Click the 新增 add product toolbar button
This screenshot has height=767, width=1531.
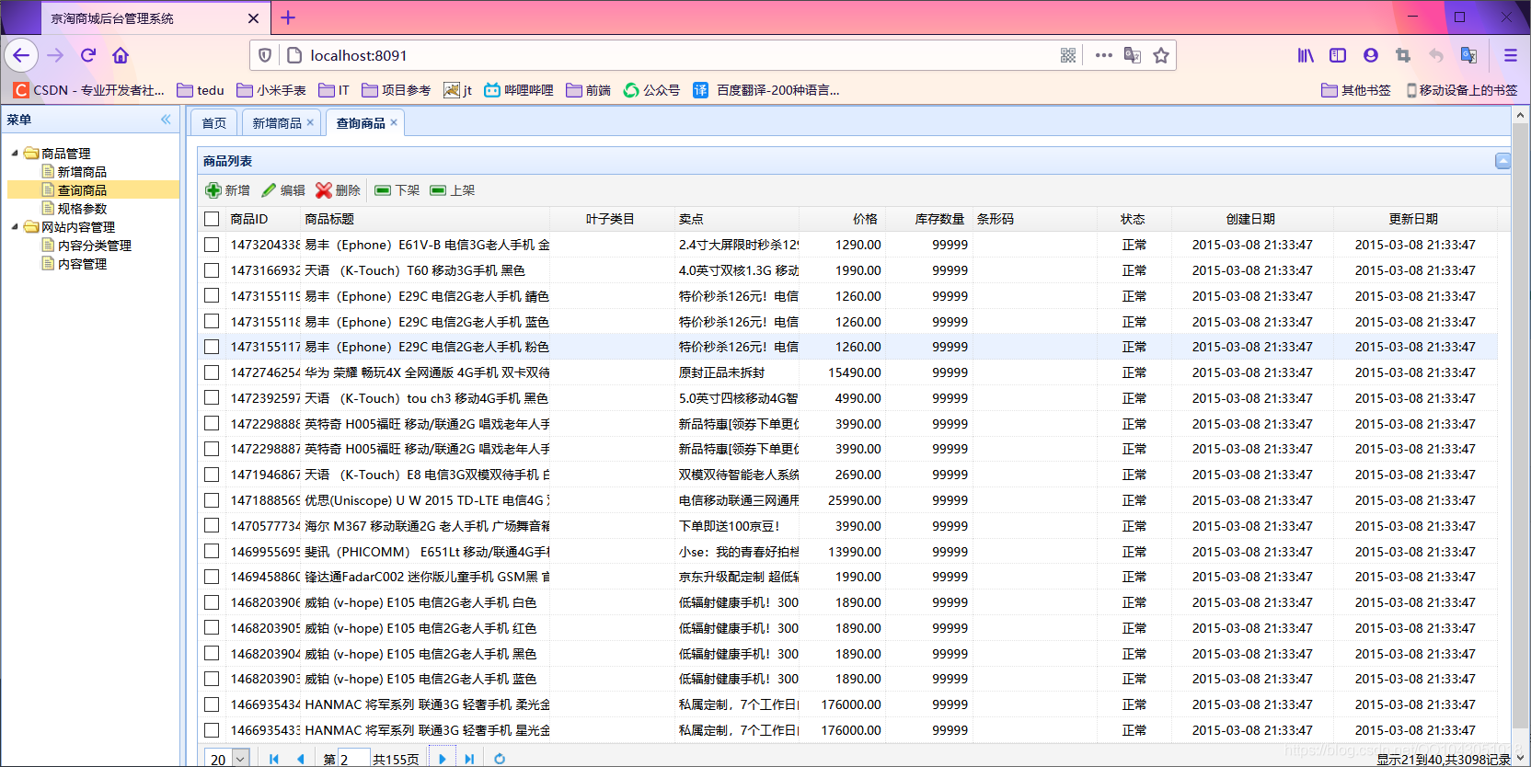(227, 190)
